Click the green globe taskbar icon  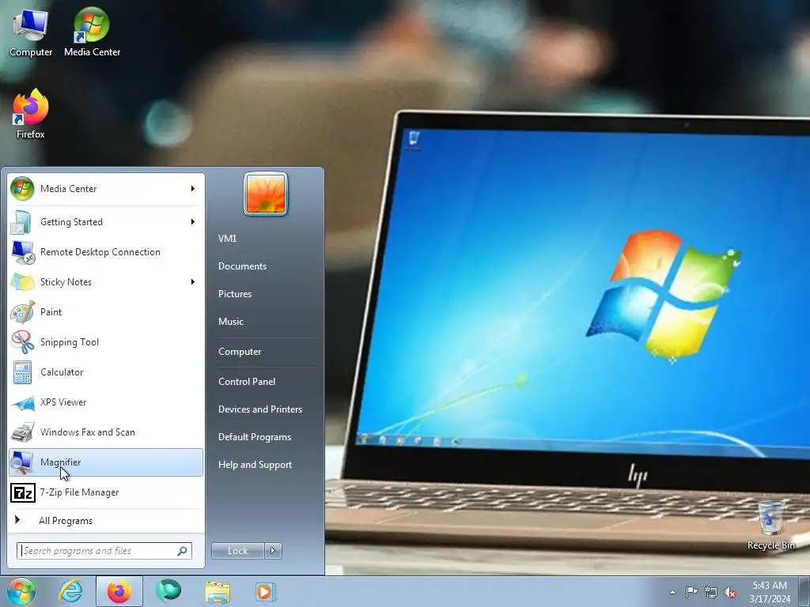click(168, 591)
